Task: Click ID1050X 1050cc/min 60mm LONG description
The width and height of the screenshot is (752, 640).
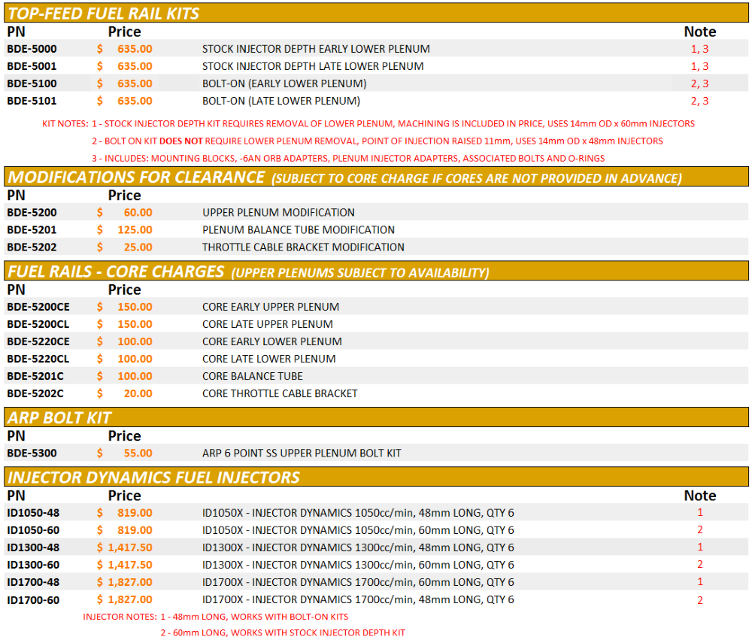Action: point(358,530)
